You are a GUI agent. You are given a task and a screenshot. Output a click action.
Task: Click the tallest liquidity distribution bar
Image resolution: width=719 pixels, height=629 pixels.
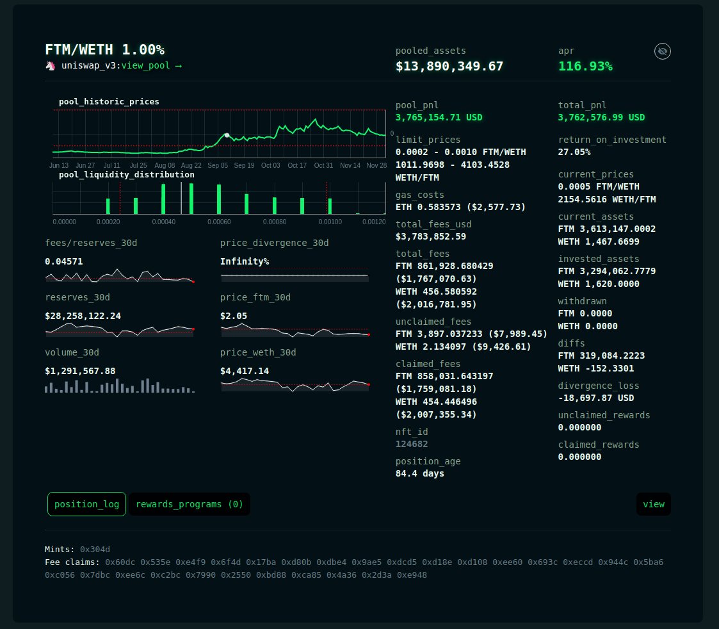(x=191, y=199)
